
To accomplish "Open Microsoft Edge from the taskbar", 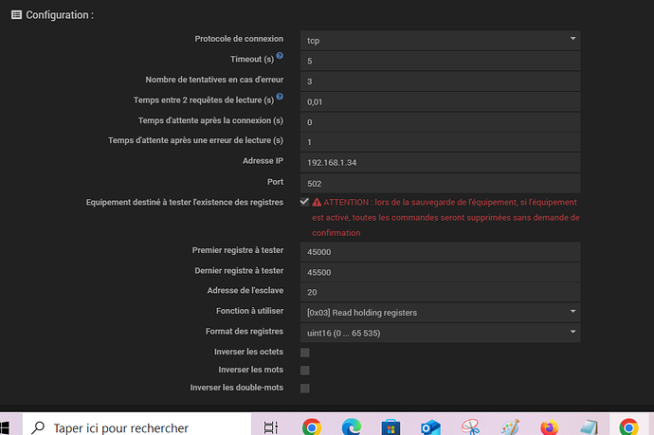I will click(x=351, y=427).
